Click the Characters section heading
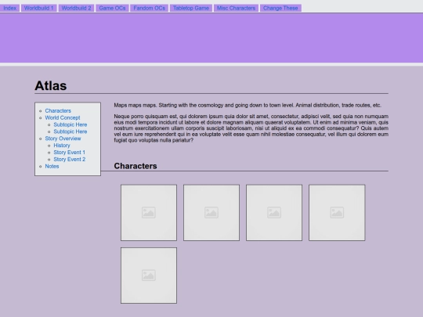The width and height of the screenshot is (423, 317). click(136, 166)
